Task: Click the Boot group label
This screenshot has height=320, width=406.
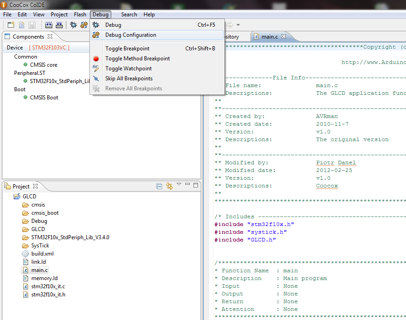Action: click(x=20, y=89)
